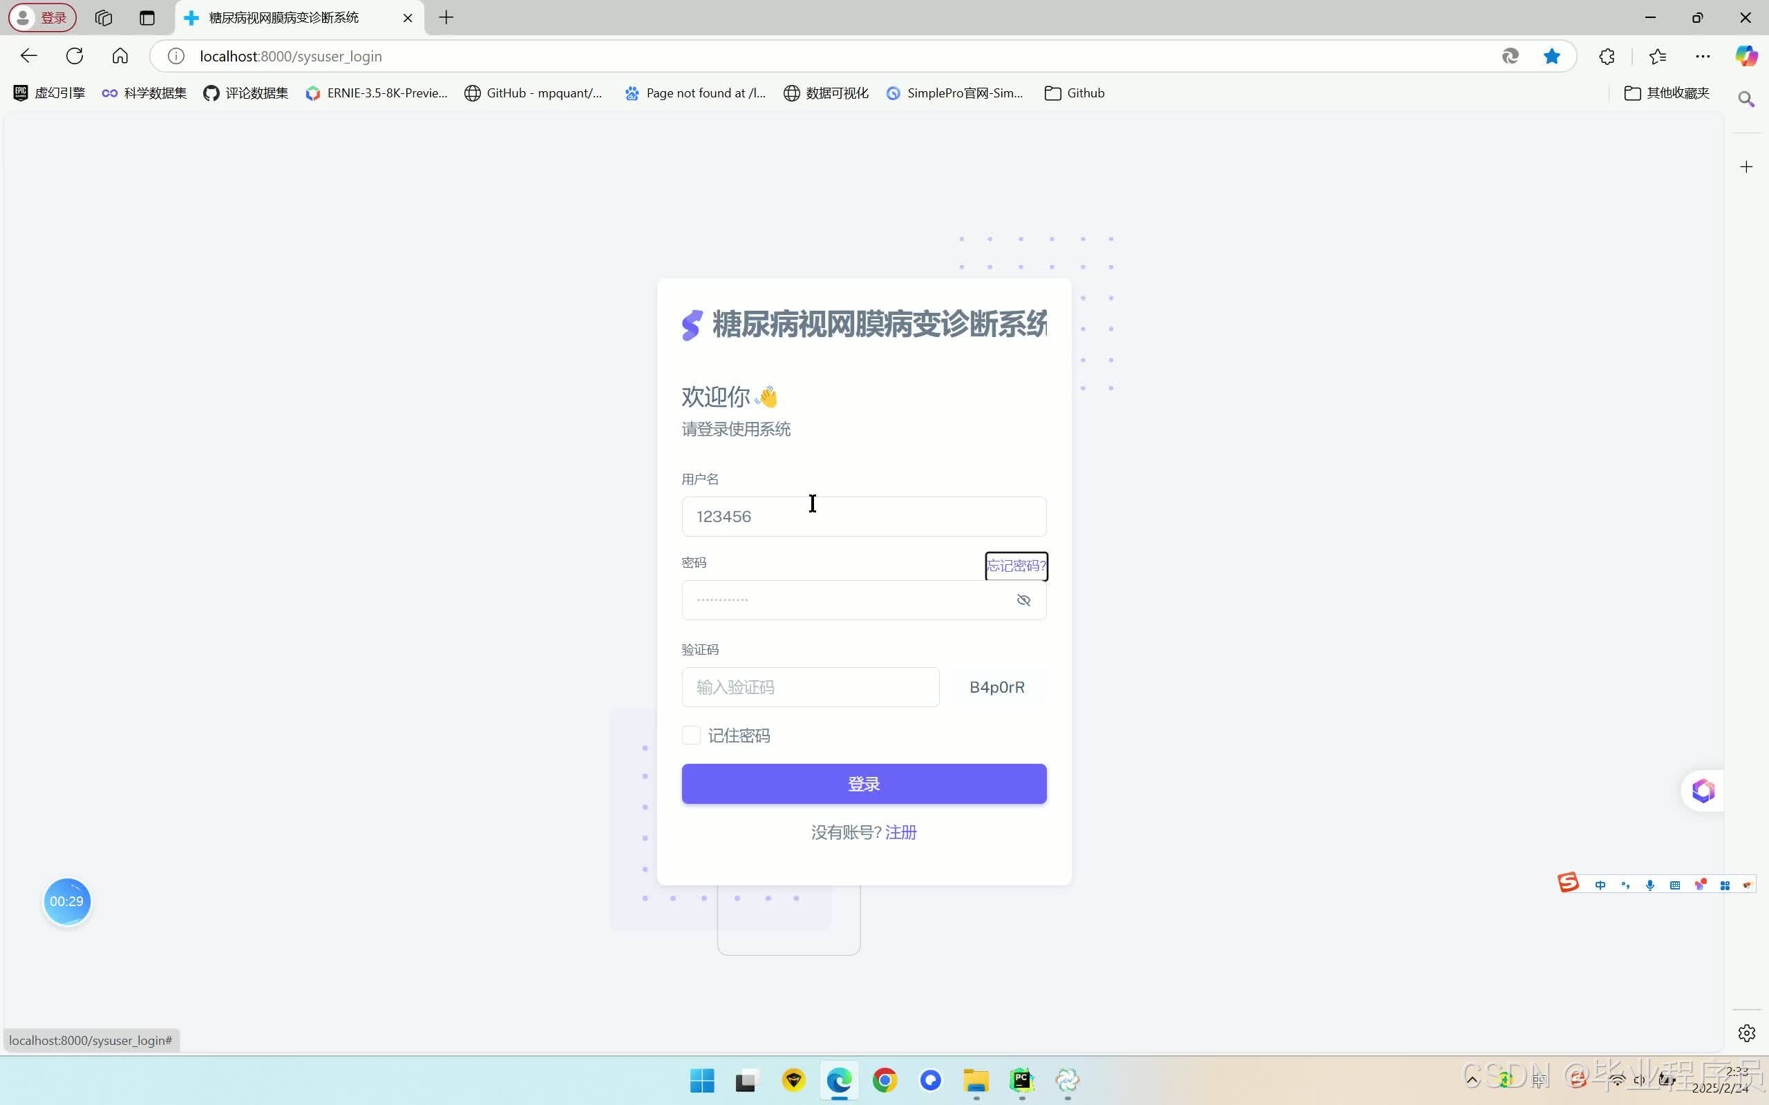The image size is (1769, 1105).
Task: Toggle password visibility eye icon
Action: pos(1023,600)
